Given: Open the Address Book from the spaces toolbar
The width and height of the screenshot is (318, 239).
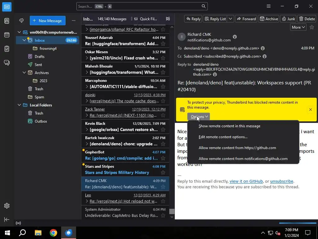Looking at the screenshot, I should 7,21.
